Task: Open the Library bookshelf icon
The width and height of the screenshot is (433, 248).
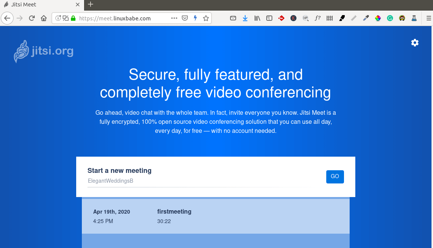Action: pos(257,18)
